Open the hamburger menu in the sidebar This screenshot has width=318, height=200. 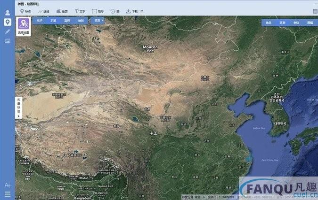[x=8, y=194]
